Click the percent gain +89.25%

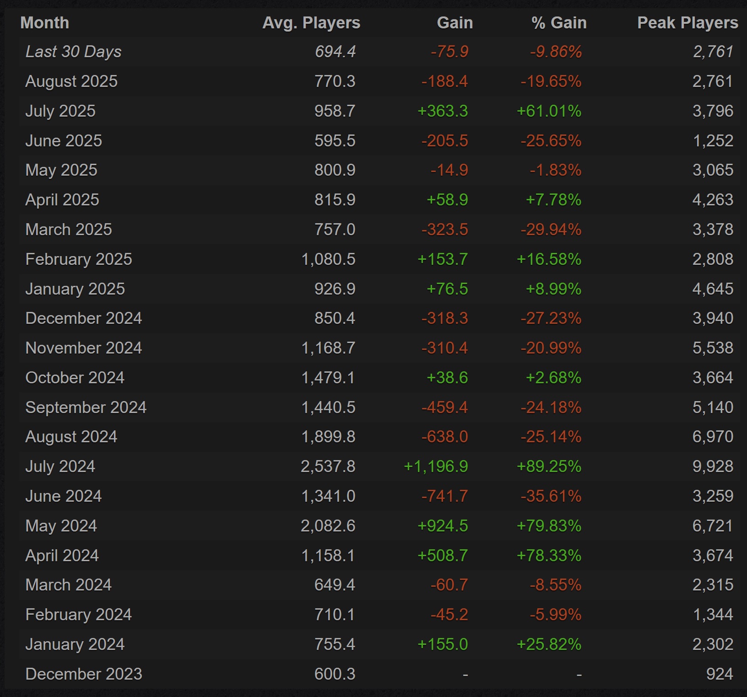click(549, 466)
